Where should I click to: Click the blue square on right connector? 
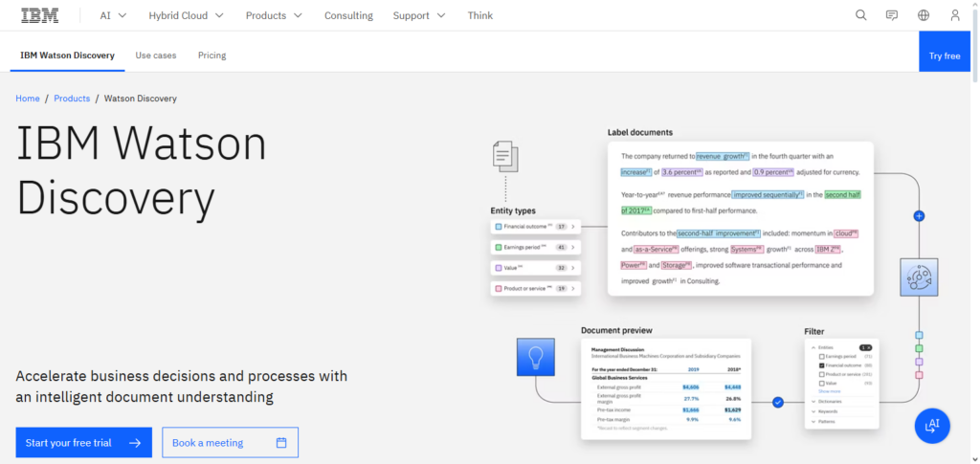(919, 336)
